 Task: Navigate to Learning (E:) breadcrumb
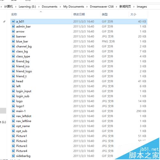coord(27,7)
